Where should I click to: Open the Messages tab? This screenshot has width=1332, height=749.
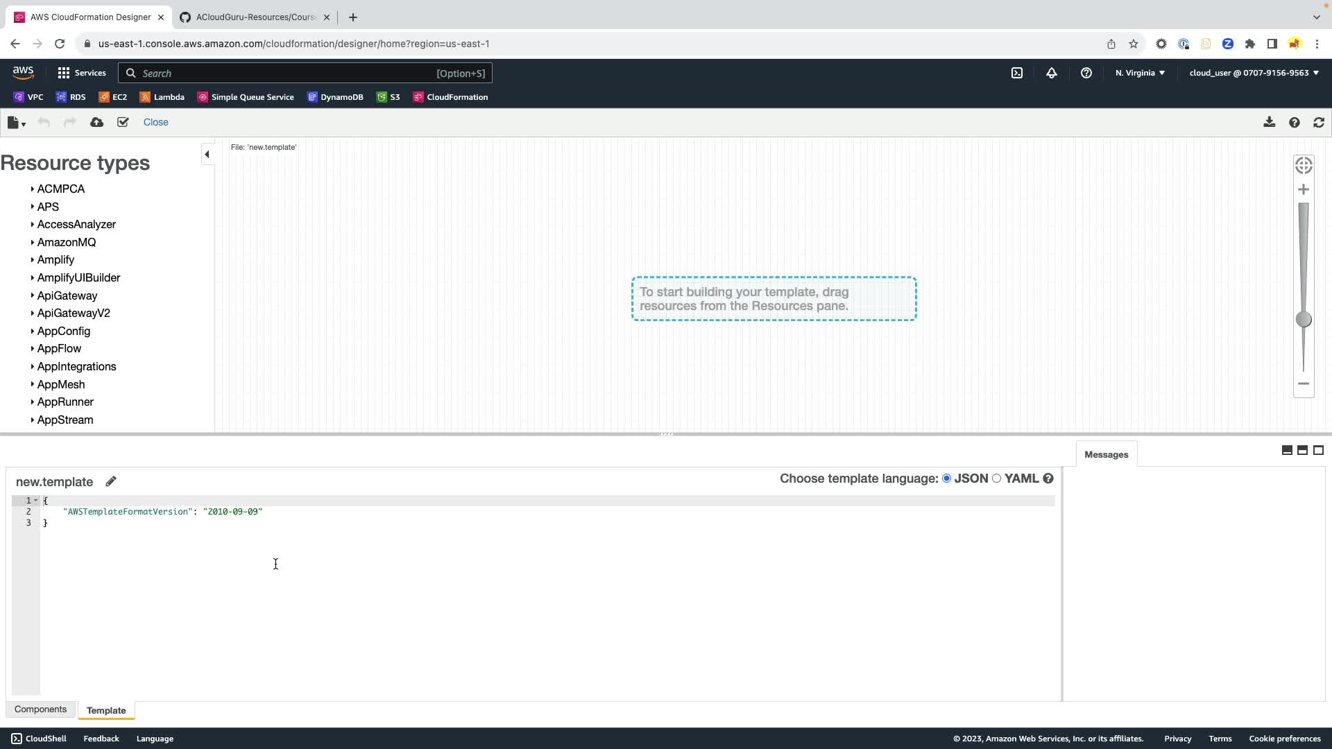1106,455
